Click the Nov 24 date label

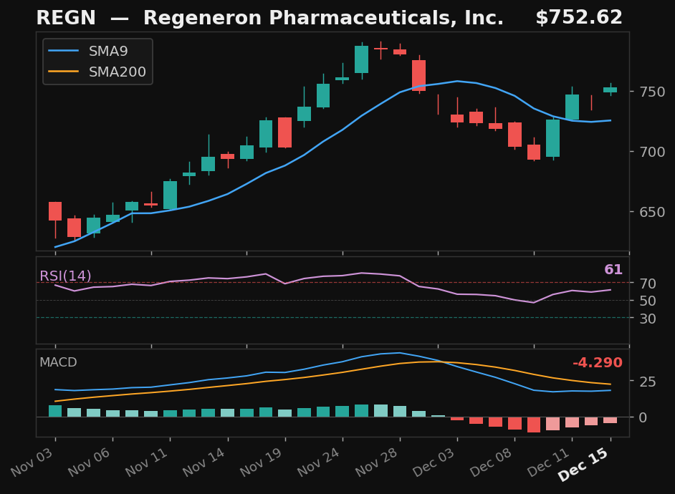[320, 462]
